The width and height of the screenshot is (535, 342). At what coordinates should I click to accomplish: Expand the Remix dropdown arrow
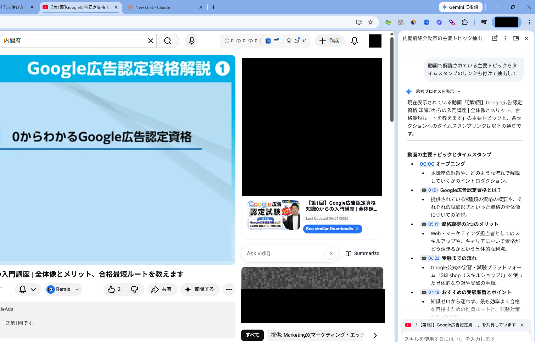(77, 289)
